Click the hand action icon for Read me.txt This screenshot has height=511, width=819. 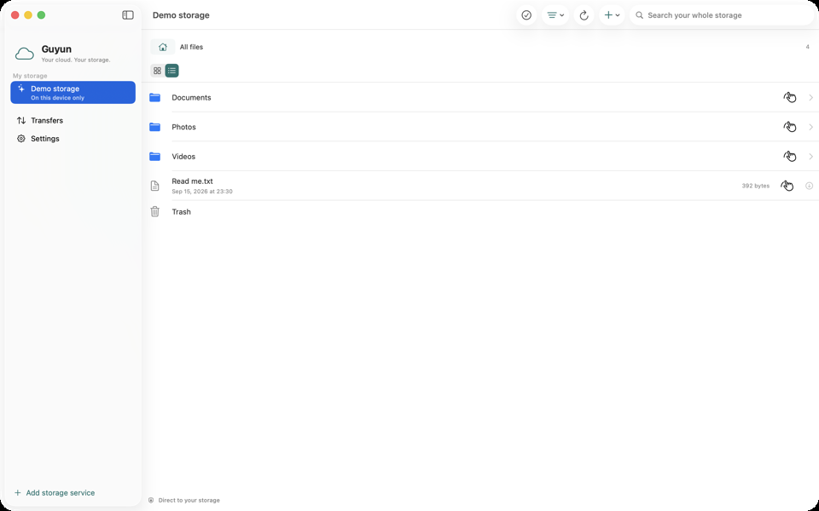[787, 186]
